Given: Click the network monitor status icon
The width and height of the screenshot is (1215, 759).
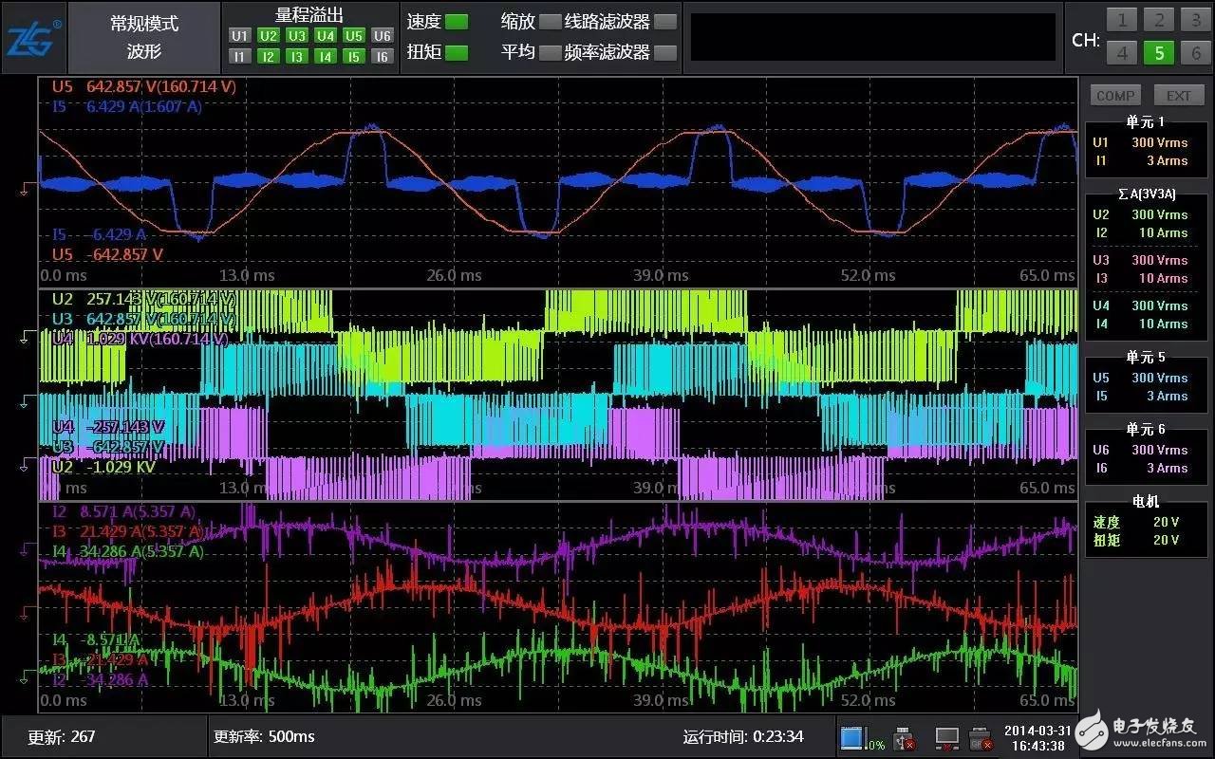Looking at the screenshot, I should (945, 736).
